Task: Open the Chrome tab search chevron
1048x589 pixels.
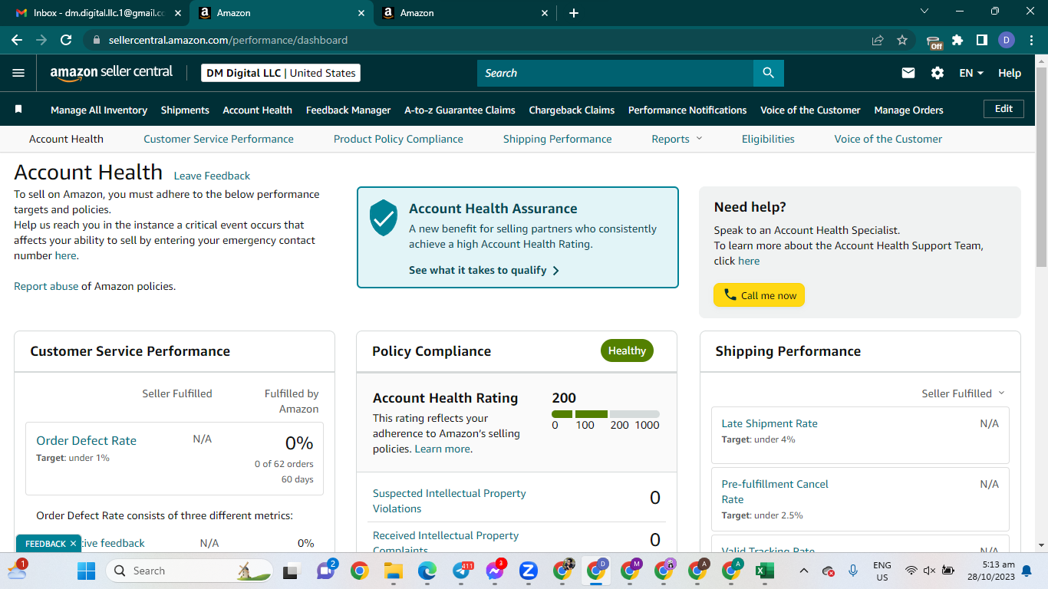Action: [924, 12]
